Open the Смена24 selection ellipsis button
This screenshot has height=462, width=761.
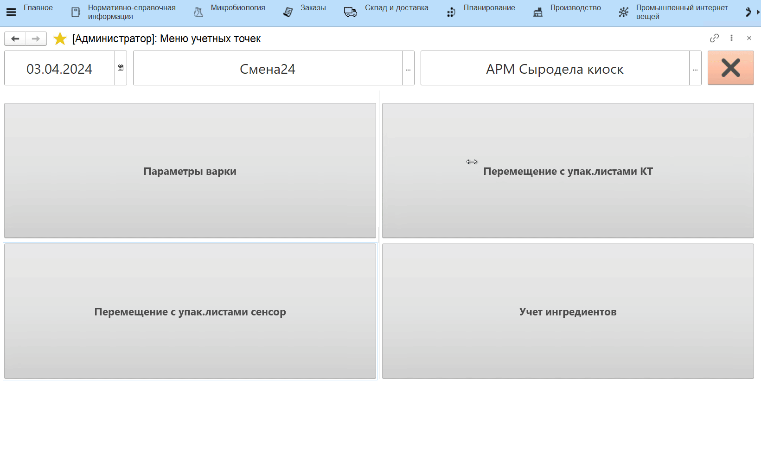coord(408,69)
